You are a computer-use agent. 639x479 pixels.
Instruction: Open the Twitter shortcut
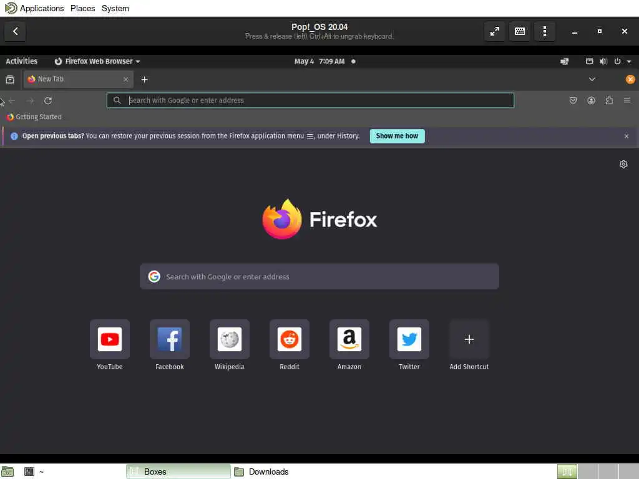point(409,345)
